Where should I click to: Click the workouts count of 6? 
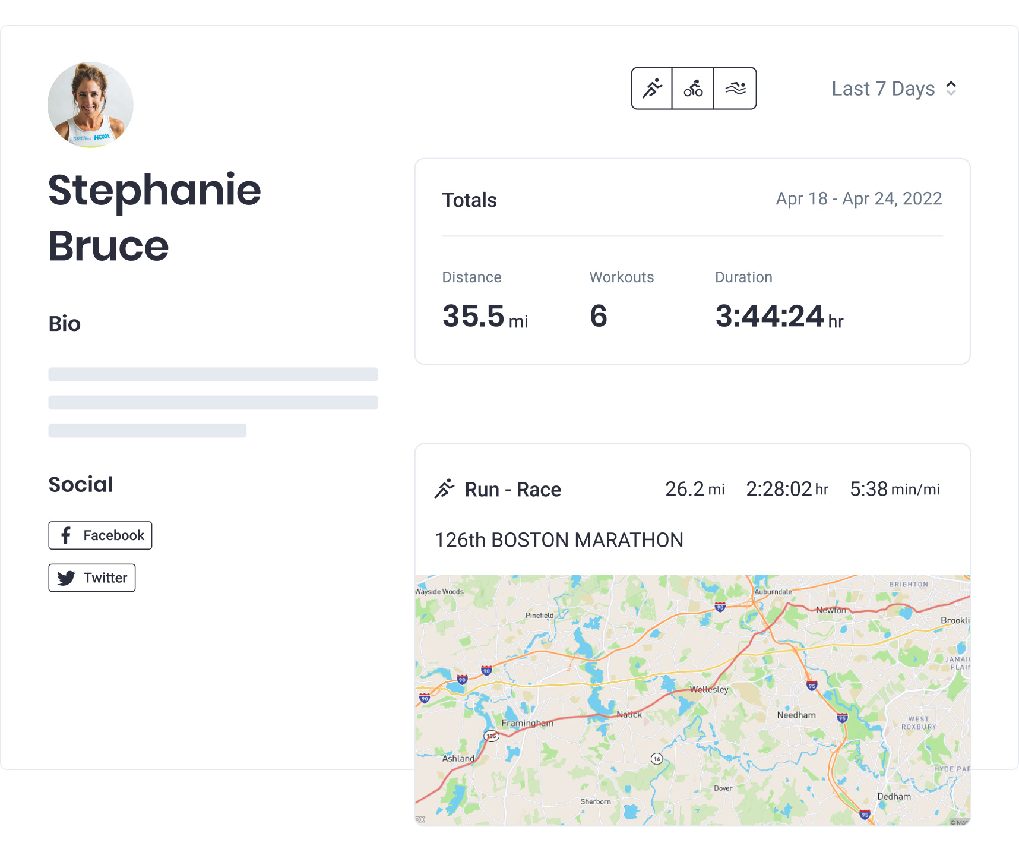pos(599,316)
